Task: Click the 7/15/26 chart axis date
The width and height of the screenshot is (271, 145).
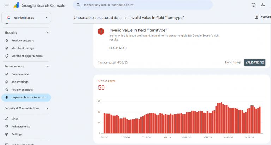Action: coord(125,137)
